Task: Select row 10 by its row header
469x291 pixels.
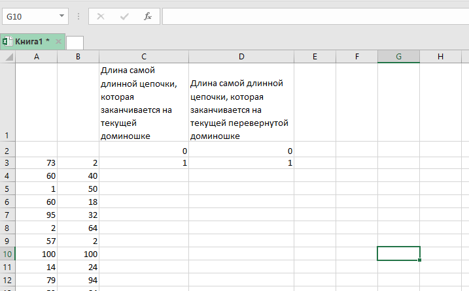Action: tap(7, 253)
